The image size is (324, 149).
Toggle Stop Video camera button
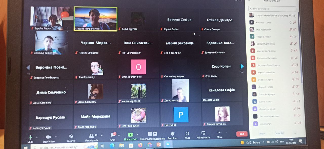click(x=49, y=137)
